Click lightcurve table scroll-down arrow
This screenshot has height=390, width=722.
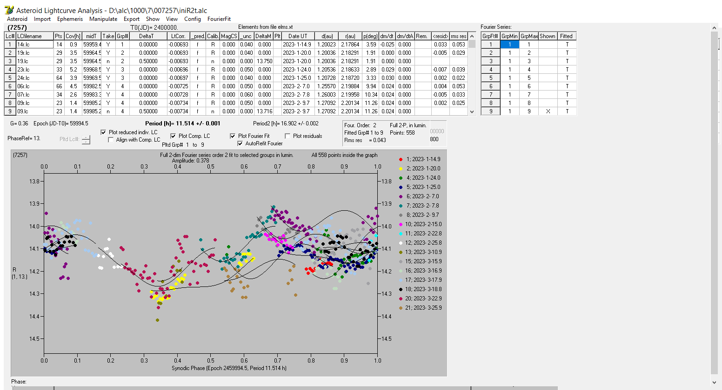coord(472,111)
